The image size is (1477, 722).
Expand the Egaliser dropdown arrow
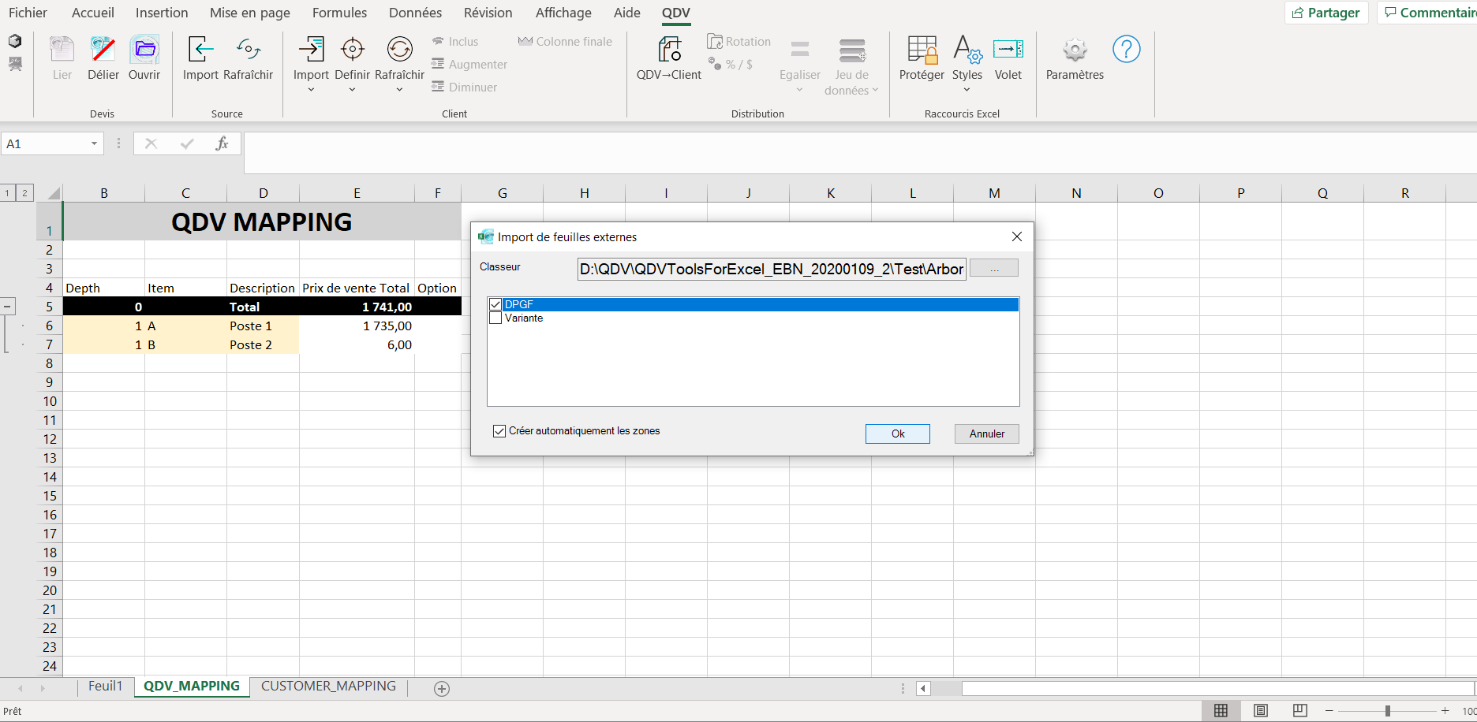(x=800, y=89)
